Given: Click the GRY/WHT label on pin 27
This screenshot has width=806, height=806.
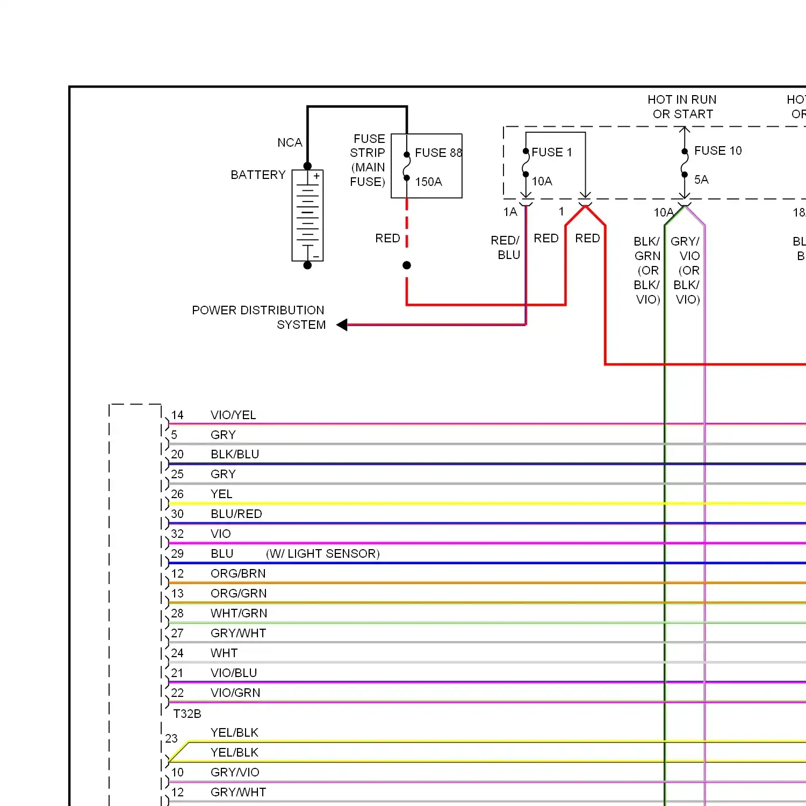Looking at the screenshot, I should [x=239, y=634].
